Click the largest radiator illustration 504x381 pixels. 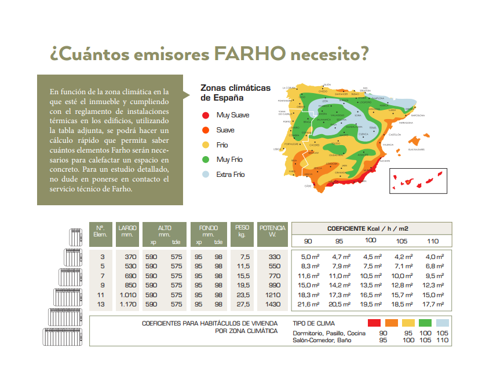point(63,336)
